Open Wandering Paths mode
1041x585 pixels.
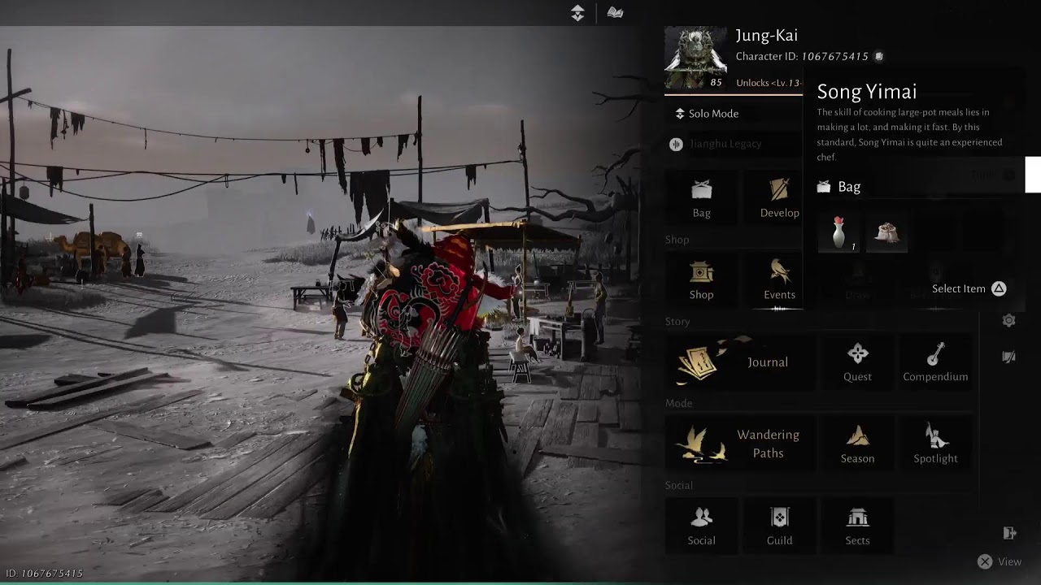740,444
